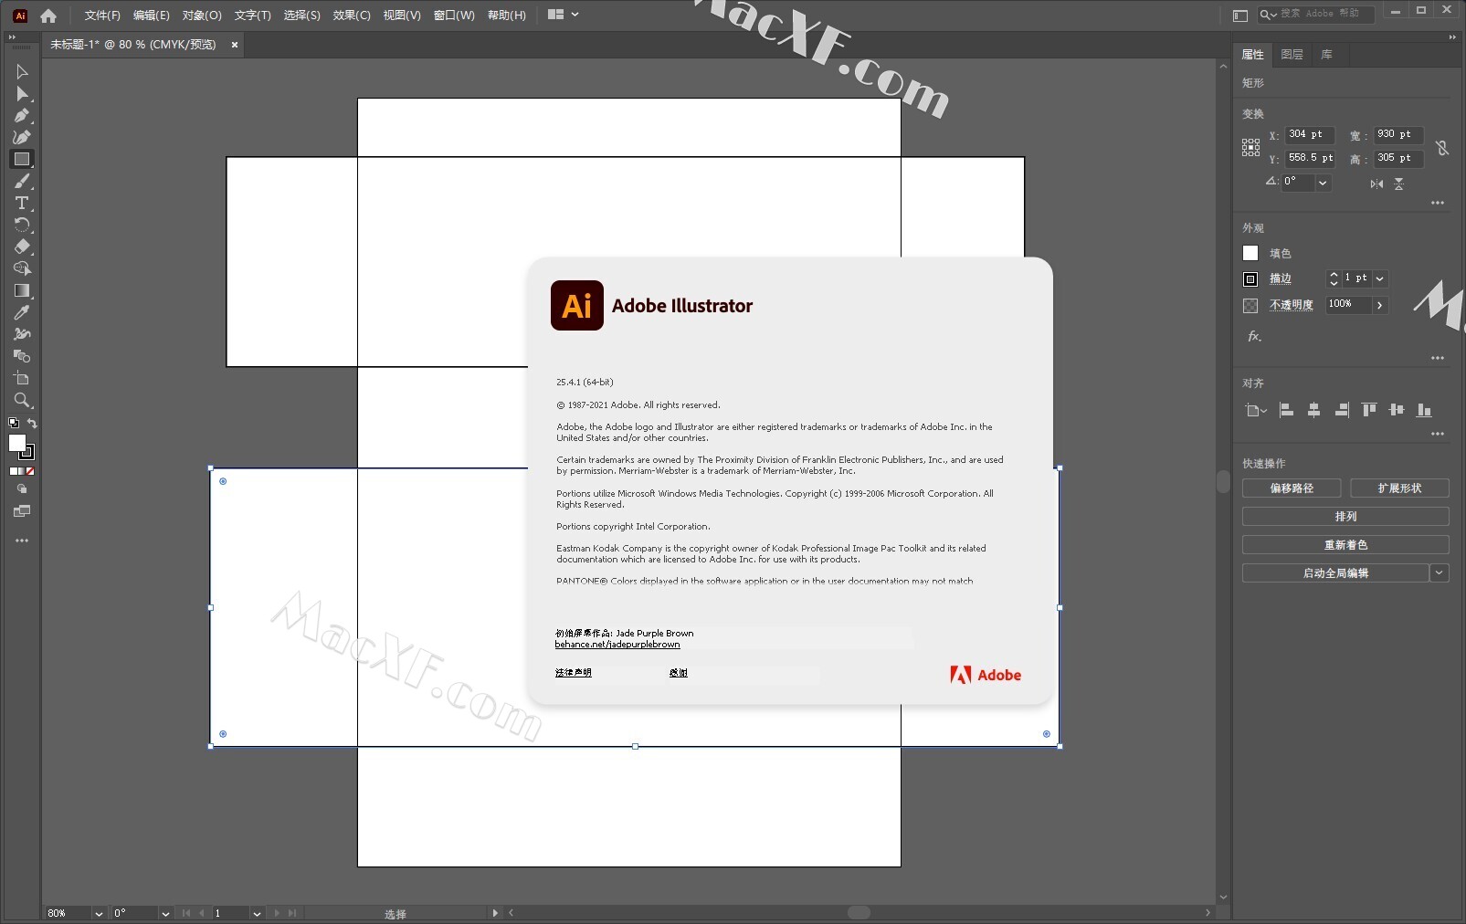Image resolution: width=1466 pixels, height=924 pixels.
Task: Set the transform reference point grid
Action: point(1250,147)
